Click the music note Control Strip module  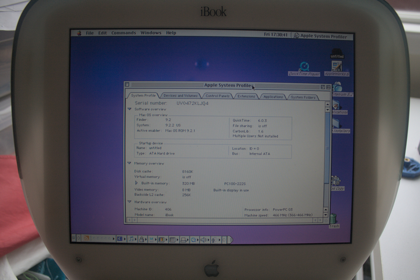(x=131, y=239)
